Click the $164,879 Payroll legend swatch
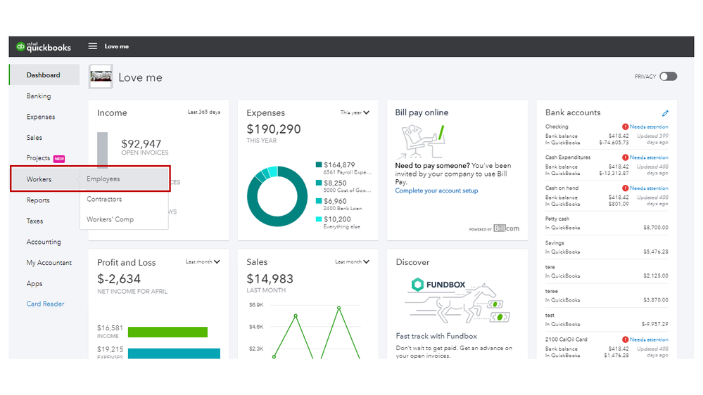703x395 pixels. click(x=319, y=164)
